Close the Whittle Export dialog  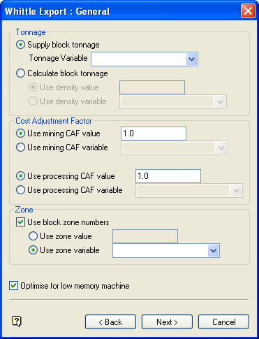point(248,11)
